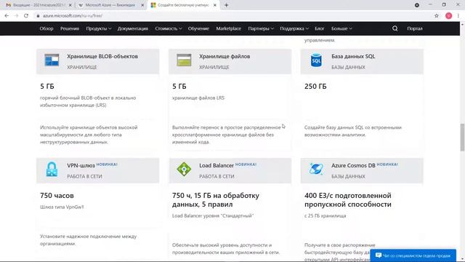The height and width of the screenshot is (262, 465).
Task: Switch to the Microsoft Azure Wikipedia tab
Action: [110, 5]
